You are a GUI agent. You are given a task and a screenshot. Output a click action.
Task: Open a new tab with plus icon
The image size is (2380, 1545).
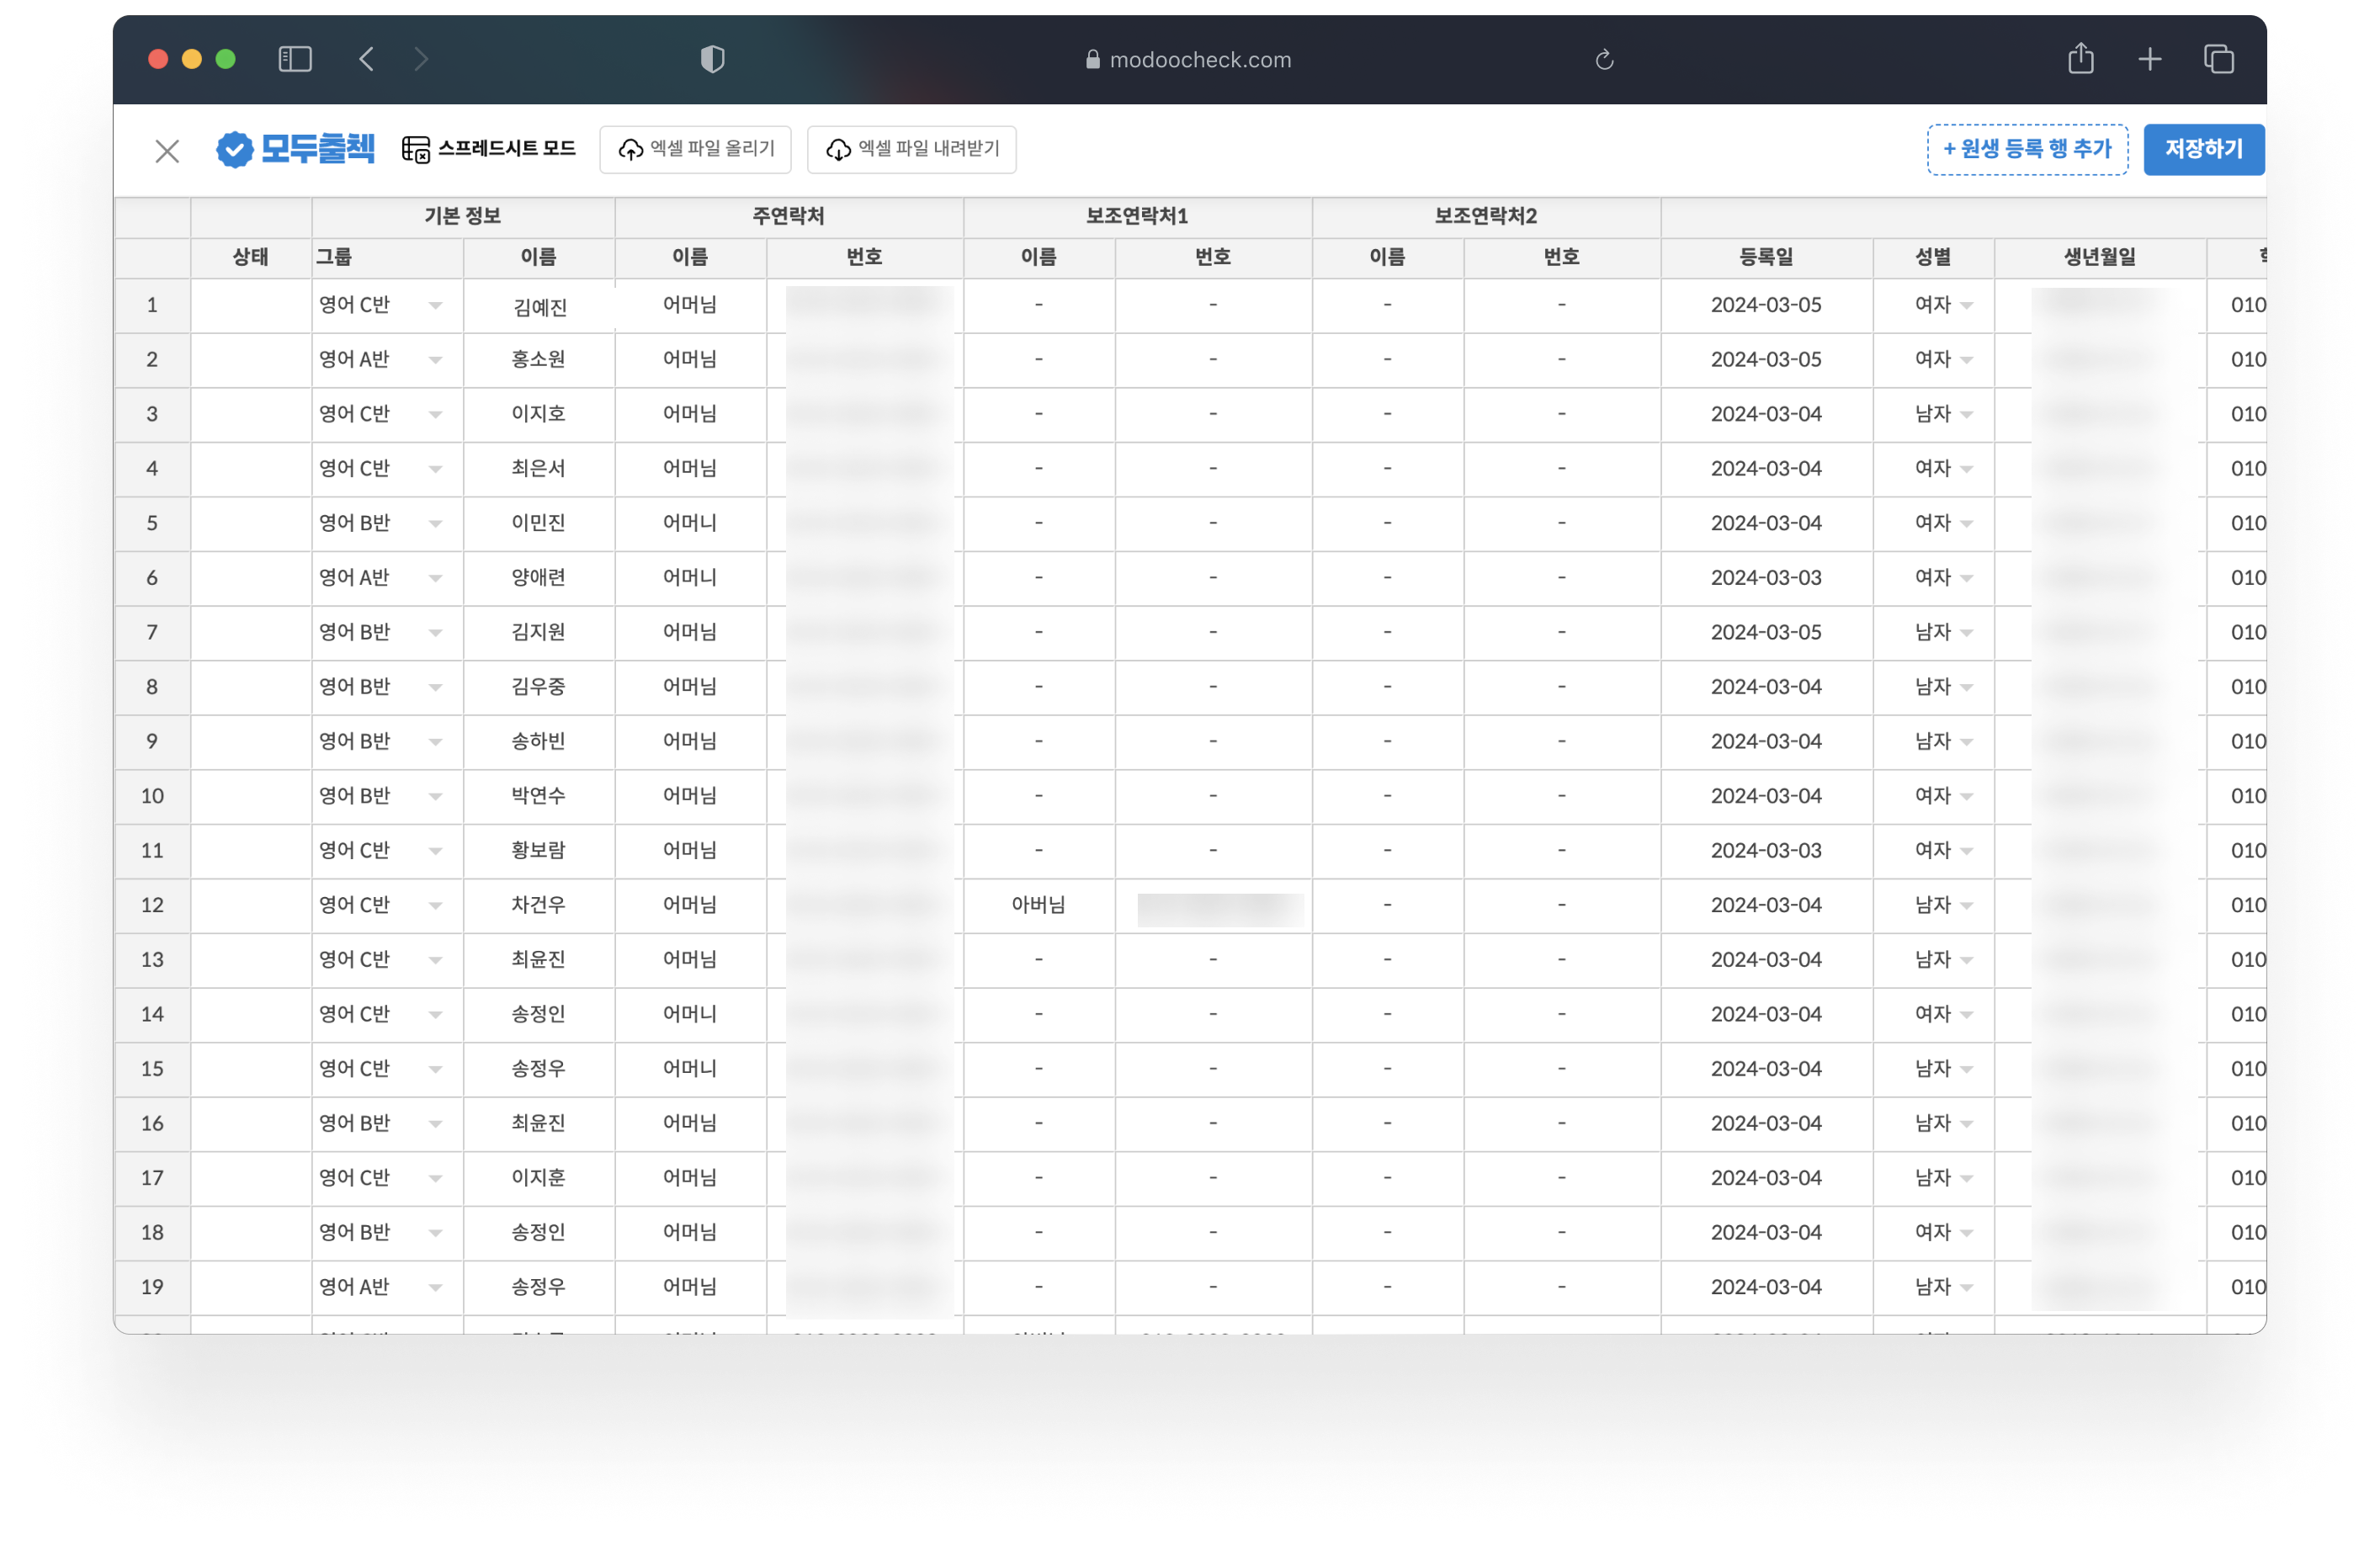click(x=2149, y=60)
